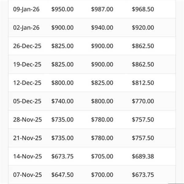The height and width of the screenshot is (184, 184).
Task: Click the 14-Nov-25 date
Action: coord(27,156)
